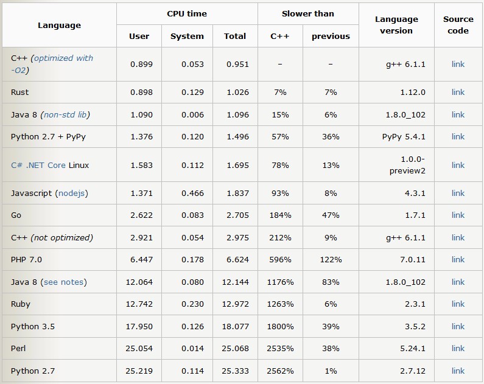Open the source code link for Ruby

click(458, 304)
